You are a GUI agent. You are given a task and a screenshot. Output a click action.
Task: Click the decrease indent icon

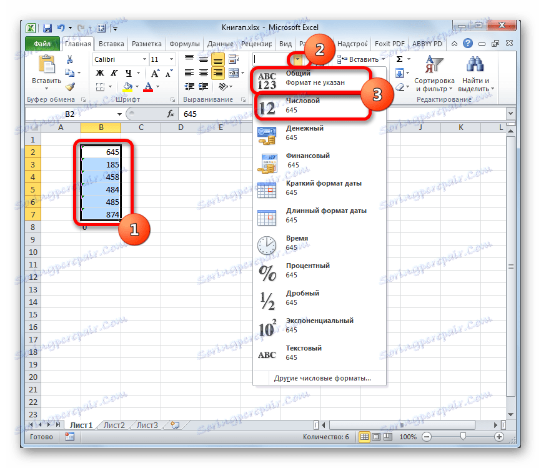click(x=189, y=86)
